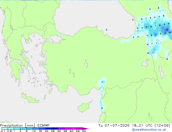Pick the 1–2 mm legend swatch

(x=17, y=128)
